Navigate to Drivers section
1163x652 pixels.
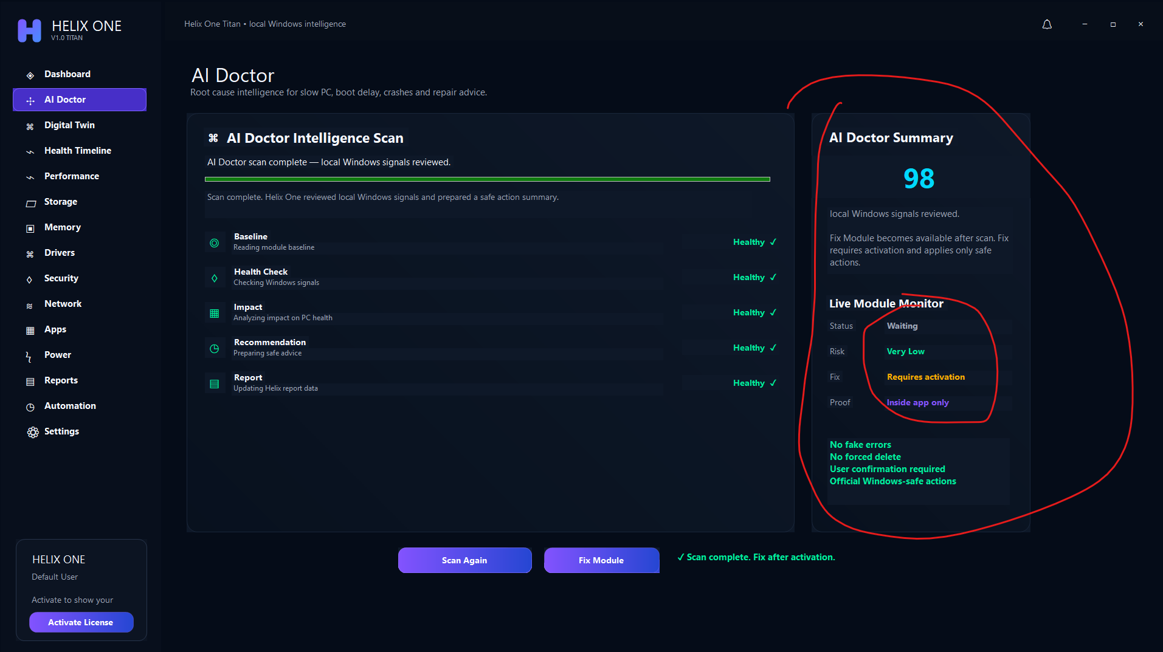pos(60,253)
